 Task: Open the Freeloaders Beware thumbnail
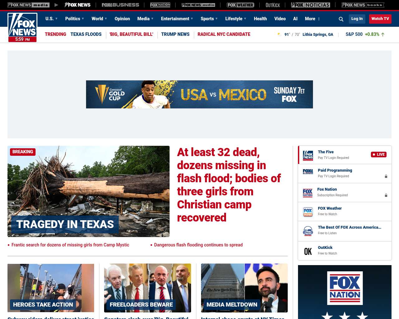pos(147,288)
